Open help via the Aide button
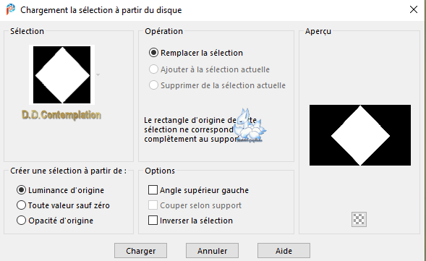Screen dimensions: 426x261 click(x=284, y=250)
